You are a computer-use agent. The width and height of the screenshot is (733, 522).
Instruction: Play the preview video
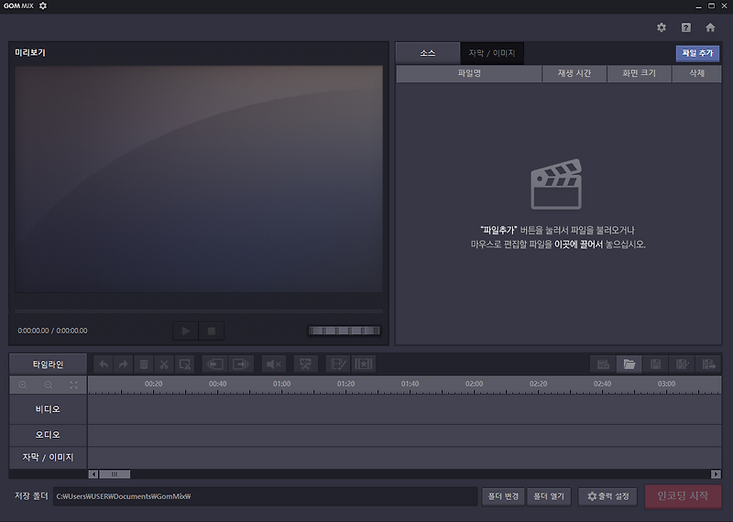click(186, 331)
